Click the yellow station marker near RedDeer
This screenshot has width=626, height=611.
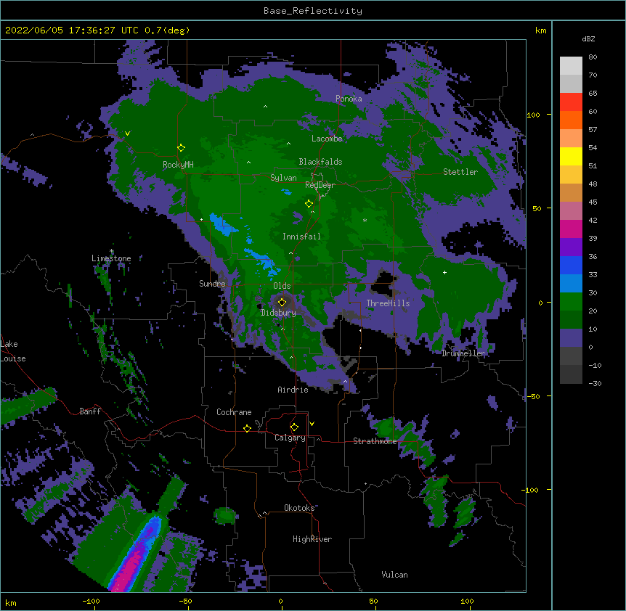coord(309,204)
